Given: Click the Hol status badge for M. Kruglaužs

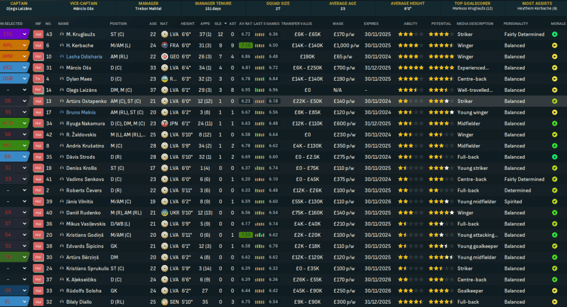Looking at the screenshot, I should click(38, 34).
